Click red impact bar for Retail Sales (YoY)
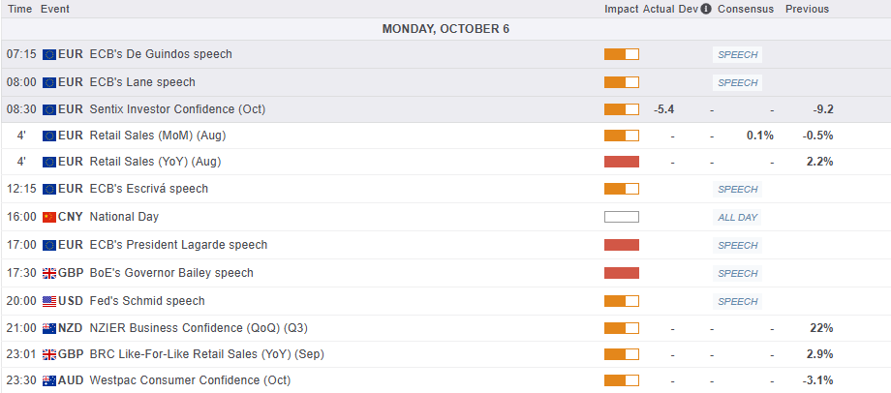 pos(622,162)
